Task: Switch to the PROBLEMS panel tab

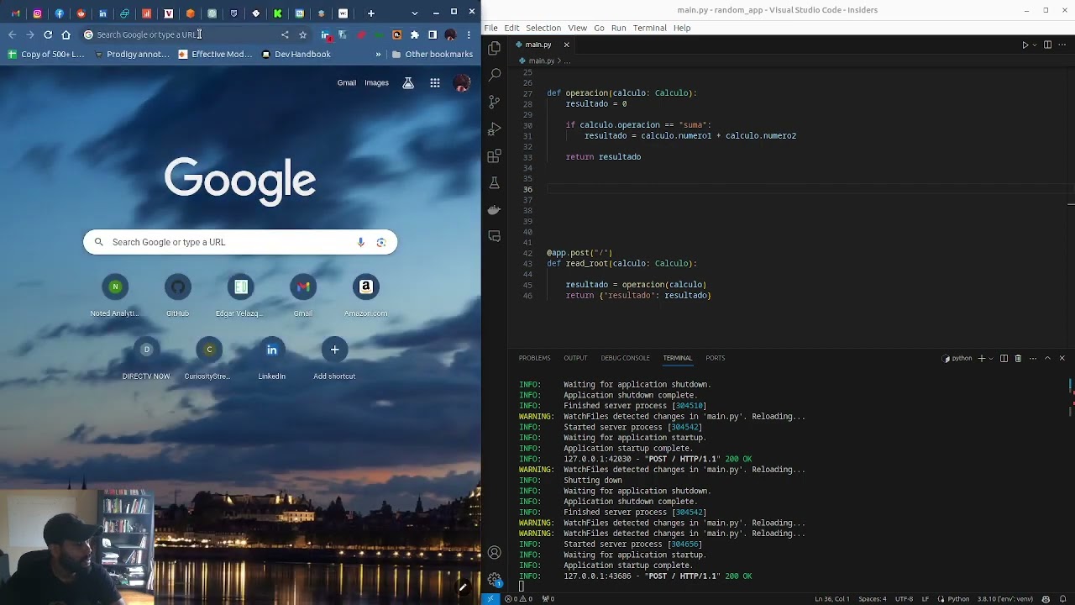Action: pyautogui.click(x=534, y=358)
